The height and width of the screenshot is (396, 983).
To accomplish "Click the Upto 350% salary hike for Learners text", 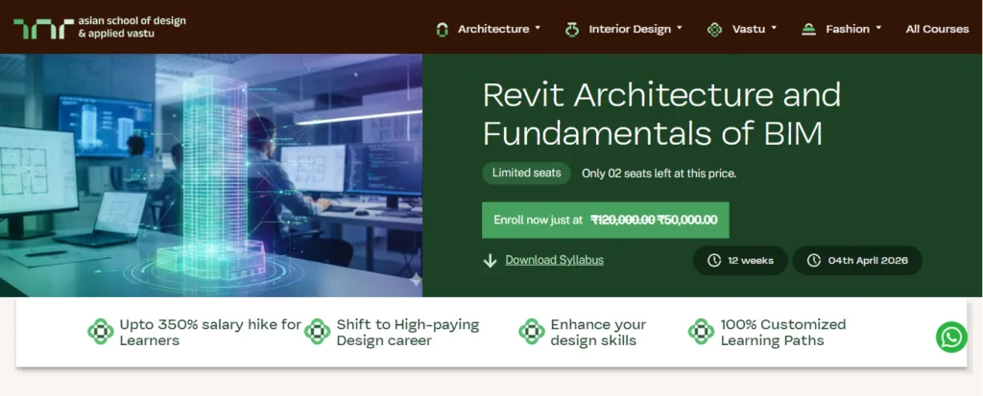I will (x=210, y=333).
